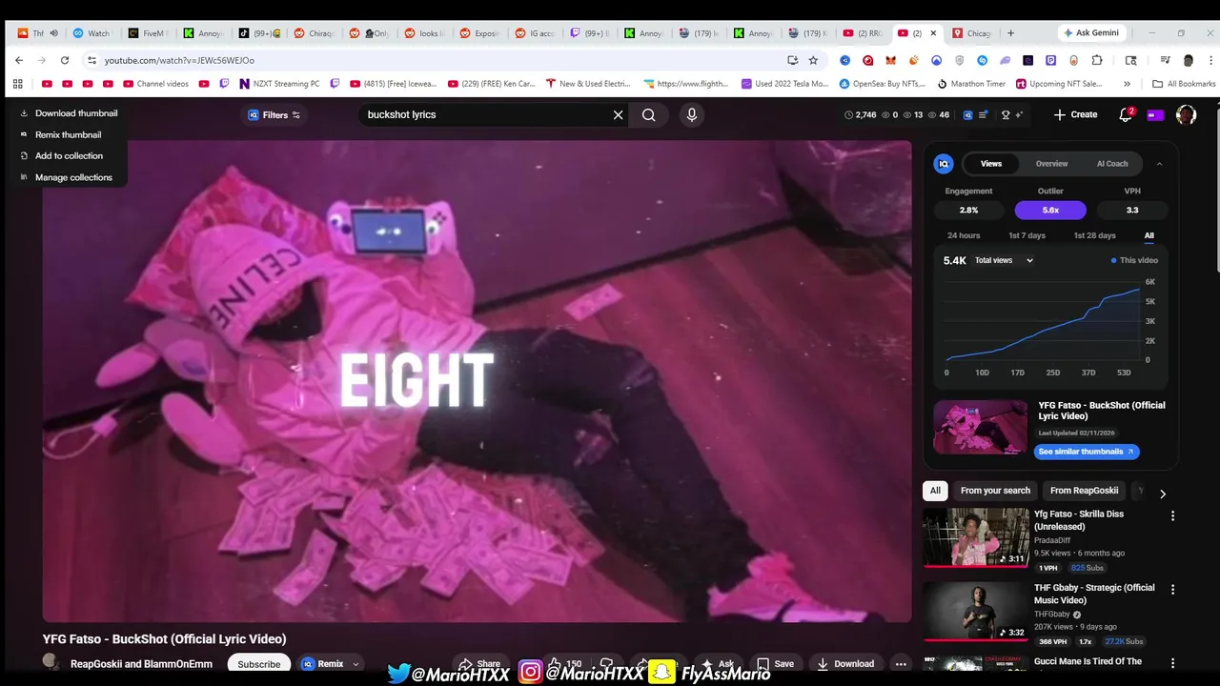
Task: Click the search magnifier button
Action: coord(649,114)
